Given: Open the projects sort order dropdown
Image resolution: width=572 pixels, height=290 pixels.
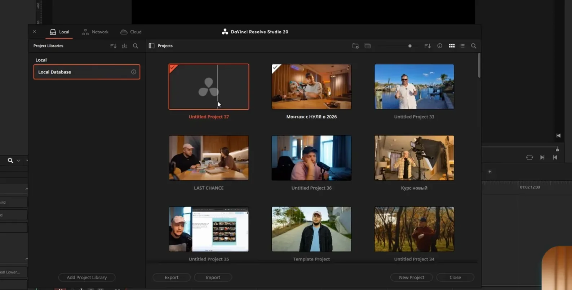Looking at the screenshot, I should [x=427, y=46].
